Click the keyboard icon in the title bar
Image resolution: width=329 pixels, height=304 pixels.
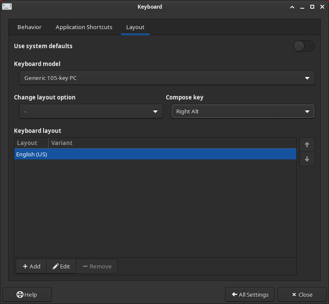7,7
